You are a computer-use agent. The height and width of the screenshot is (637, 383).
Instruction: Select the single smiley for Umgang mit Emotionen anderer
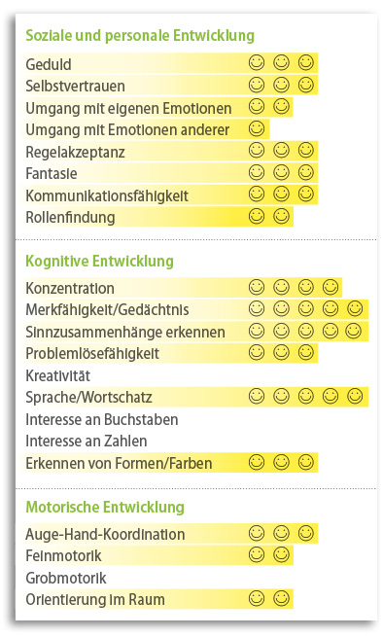[257, 128]
